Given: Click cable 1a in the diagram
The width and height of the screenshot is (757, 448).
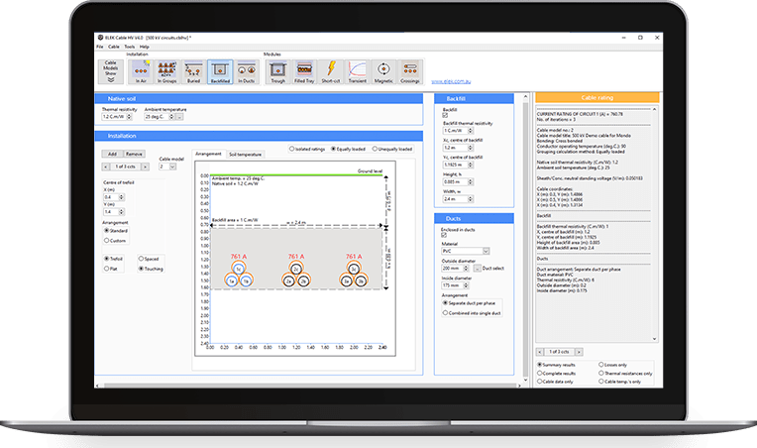Looking at the screenshot, I should tap(231, 280).
